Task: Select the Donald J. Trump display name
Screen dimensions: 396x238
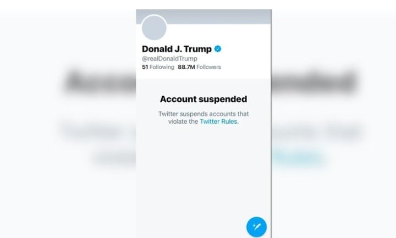Action: (177, 49)
